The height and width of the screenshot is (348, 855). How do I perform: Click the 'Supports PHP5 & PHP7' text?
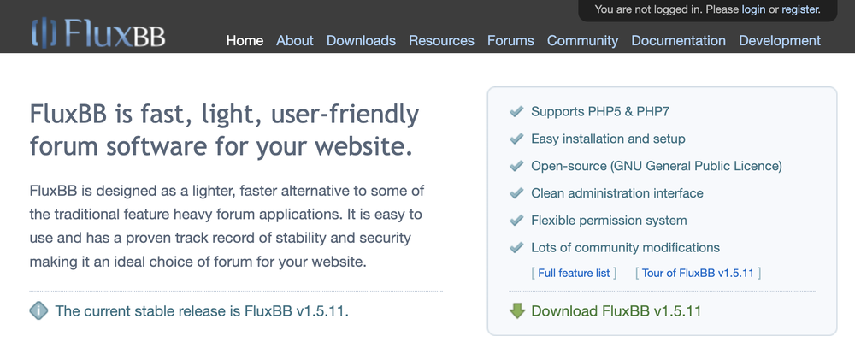(x=600, y=112)
